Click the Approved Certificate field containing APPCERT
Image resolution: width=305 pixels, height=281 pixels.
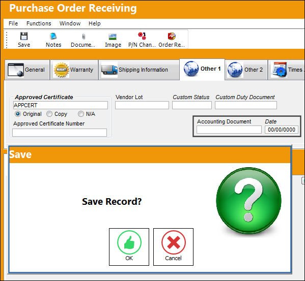(x=61, y=105)
